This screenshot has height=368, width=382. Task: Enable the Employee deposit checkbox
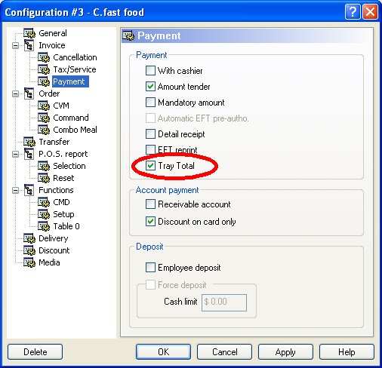tap(150, 268)
